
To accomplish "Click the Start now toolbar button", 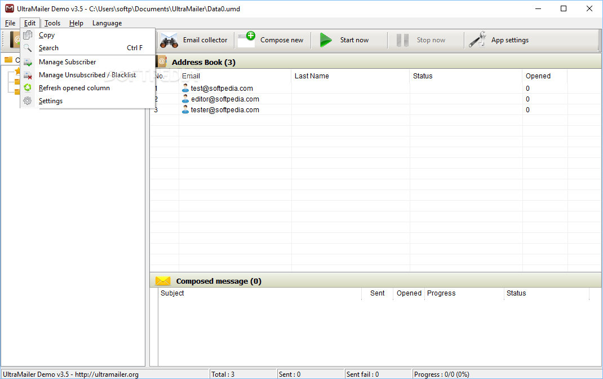I will [x=349, y=40].
